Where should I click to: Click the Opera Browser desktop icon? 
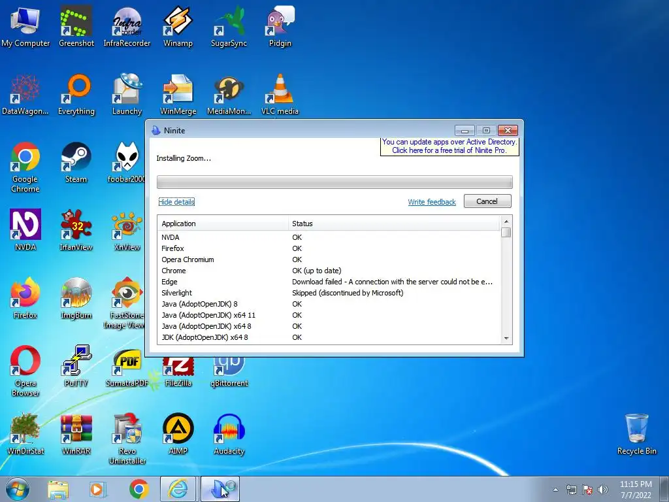click(25, 371)
